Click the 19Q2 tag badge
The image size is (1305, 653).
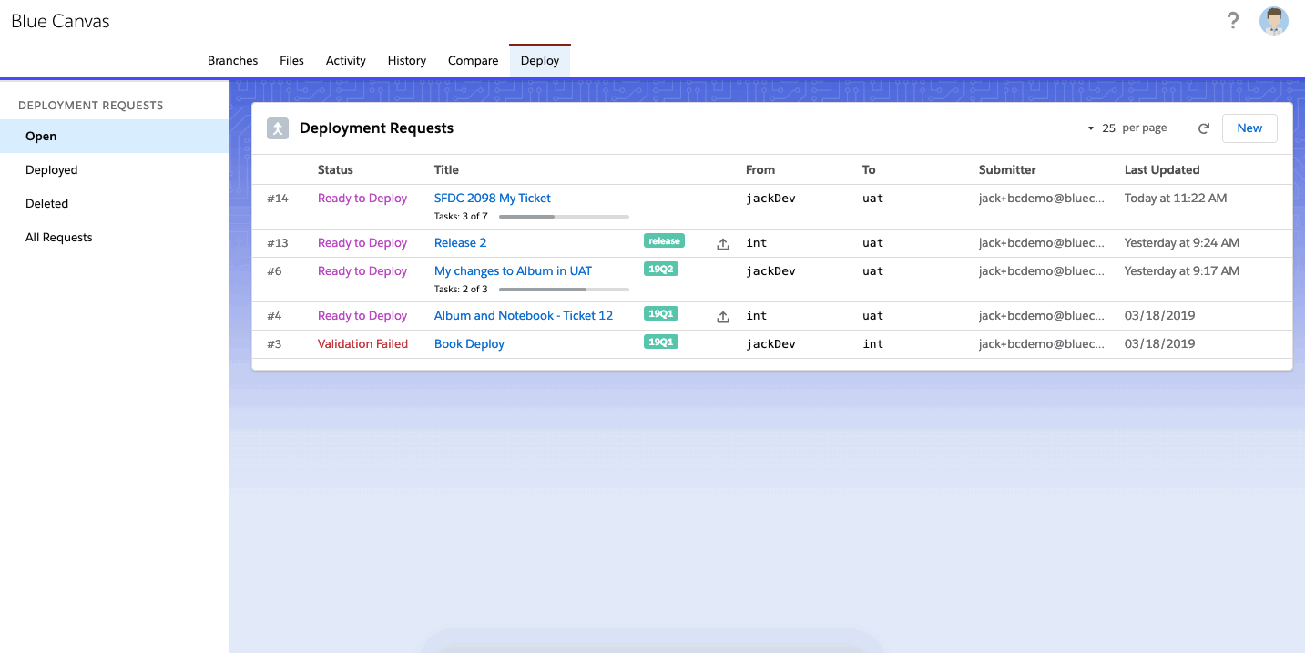tap(661, 269)
